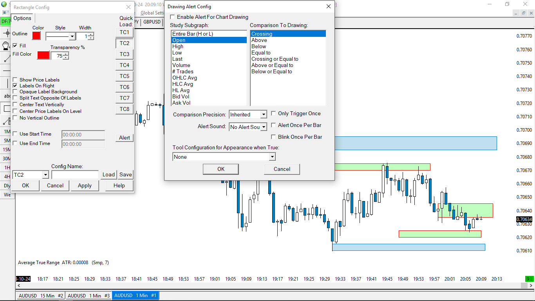Toggle the Fill checkbox
The width and height of the screenshot is (535, 301).
[x=15, y=45]
